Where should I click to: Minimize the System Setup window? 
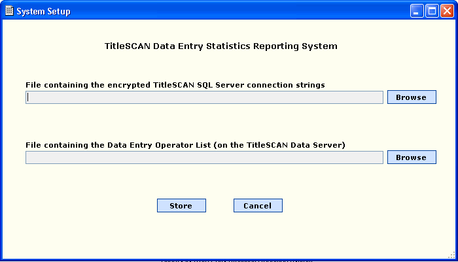417,11
